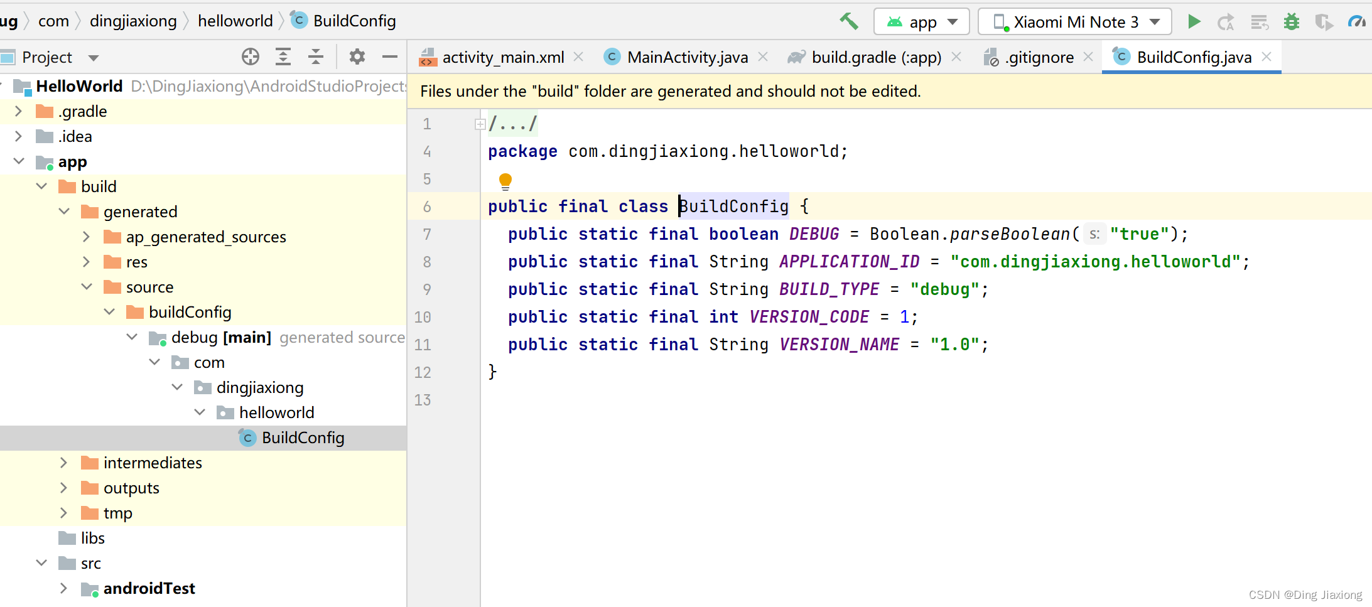Select the HelloWorld project root node
Viewport: 1372px width, 607px height.
(x=79, y=86)
